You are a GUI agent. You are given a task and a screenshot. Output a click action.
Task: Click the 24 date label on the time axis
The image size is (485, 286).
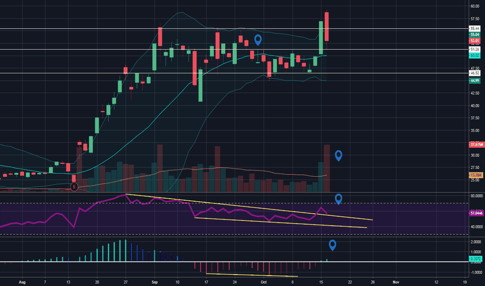click(x=235, y=282)
